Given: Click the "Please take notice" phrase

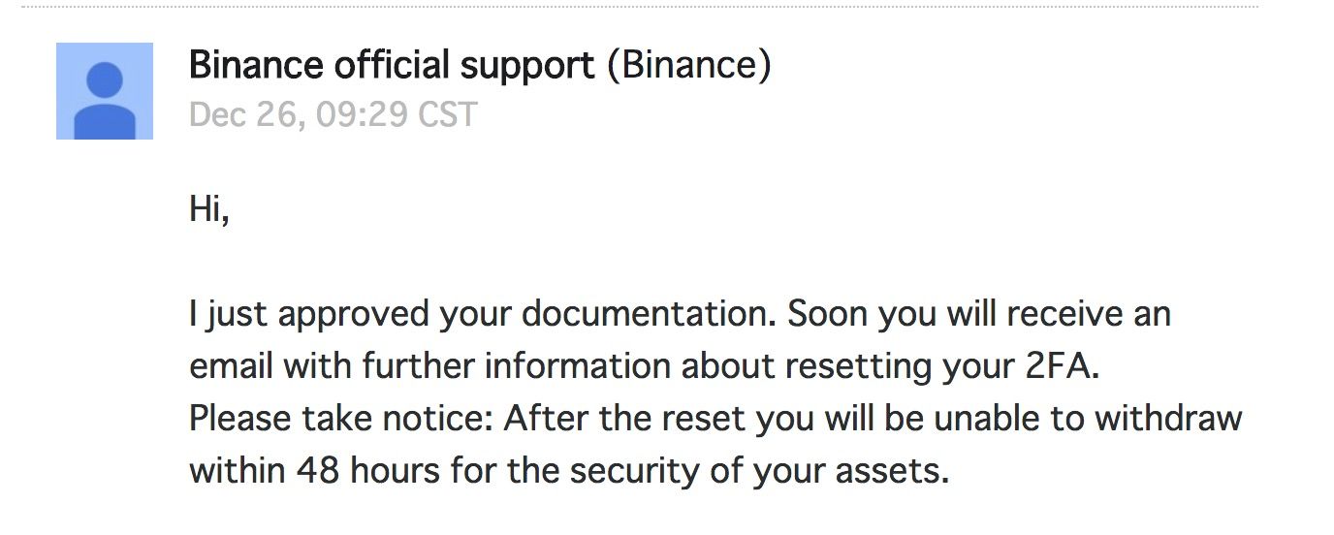Looking at the screenshot, I should coord(340,419).
